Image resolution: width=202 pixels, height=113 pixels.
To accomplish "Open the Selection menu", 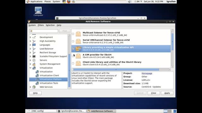I will (50, 25).
